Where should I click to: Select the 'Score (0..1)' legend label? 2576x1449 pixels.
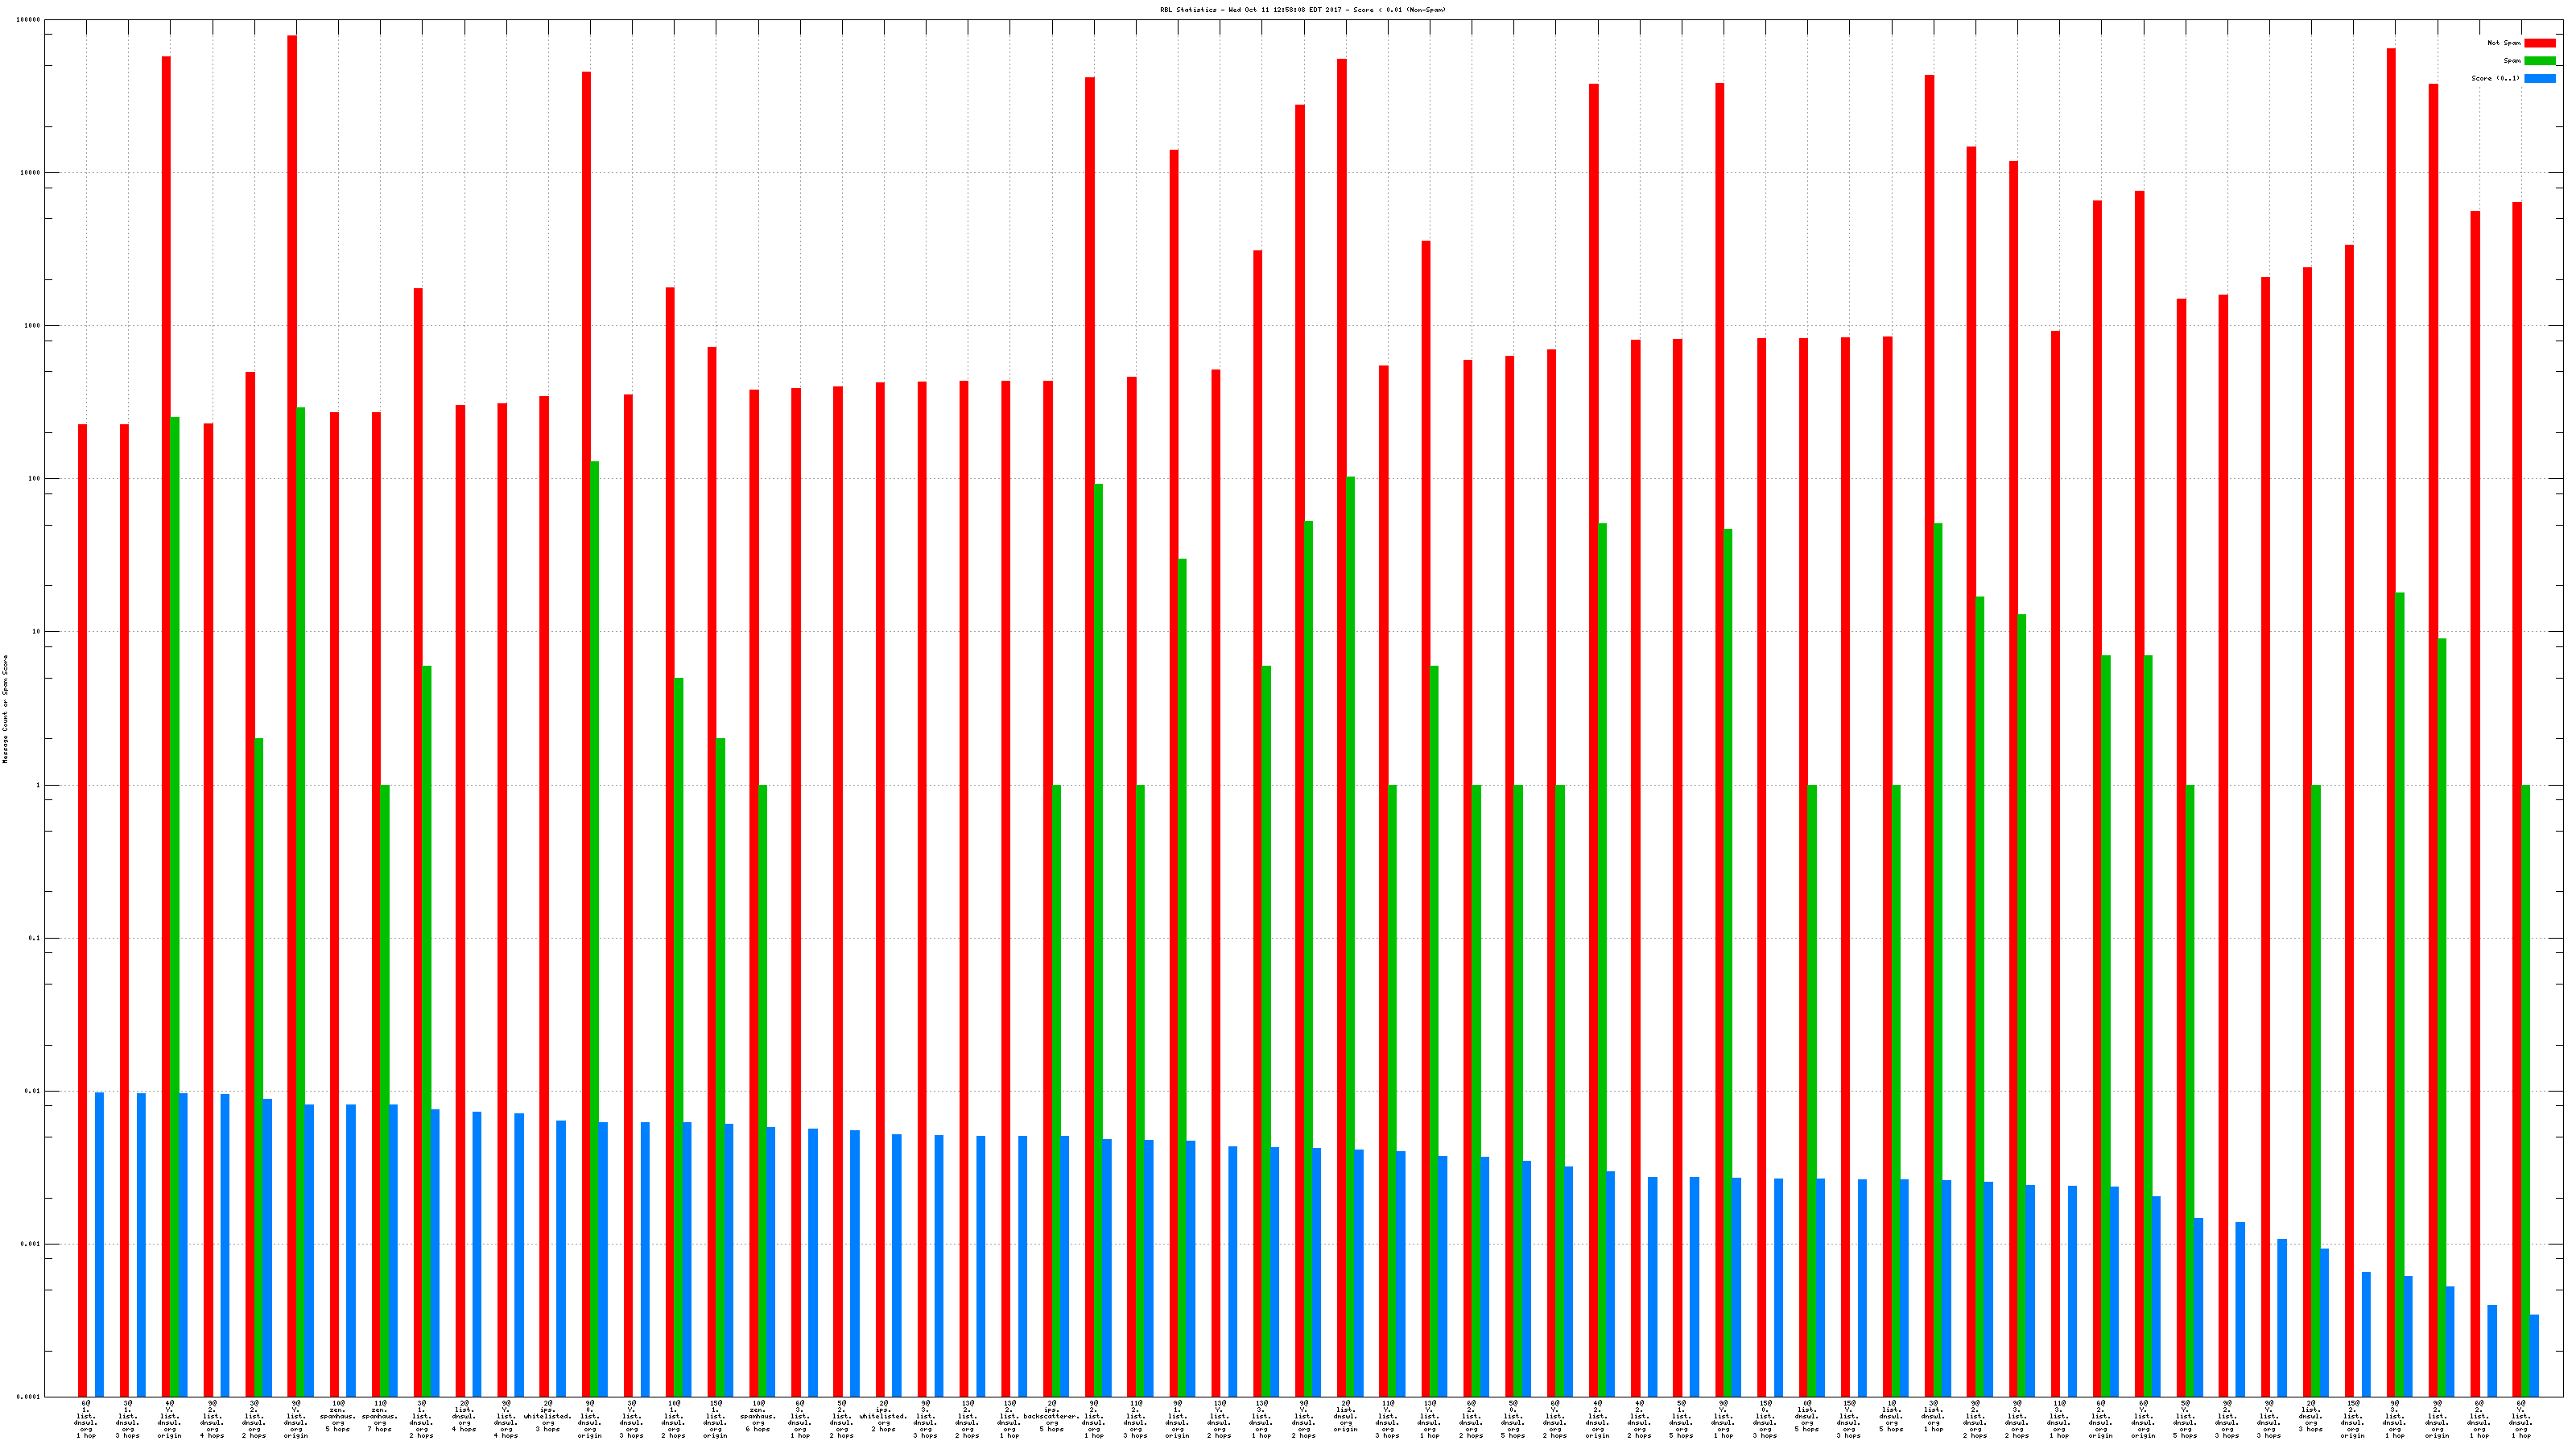(2495, 78)
